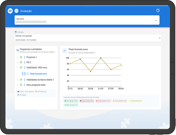The width and height of the screenshot is (176, 135).
Task: Open the help question mark icon
Action: (158, 11)
